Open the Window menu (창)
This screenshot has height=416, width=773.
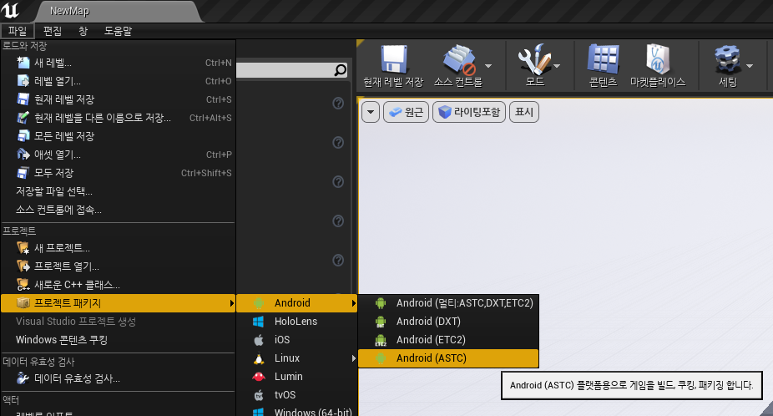click(83, 31)
